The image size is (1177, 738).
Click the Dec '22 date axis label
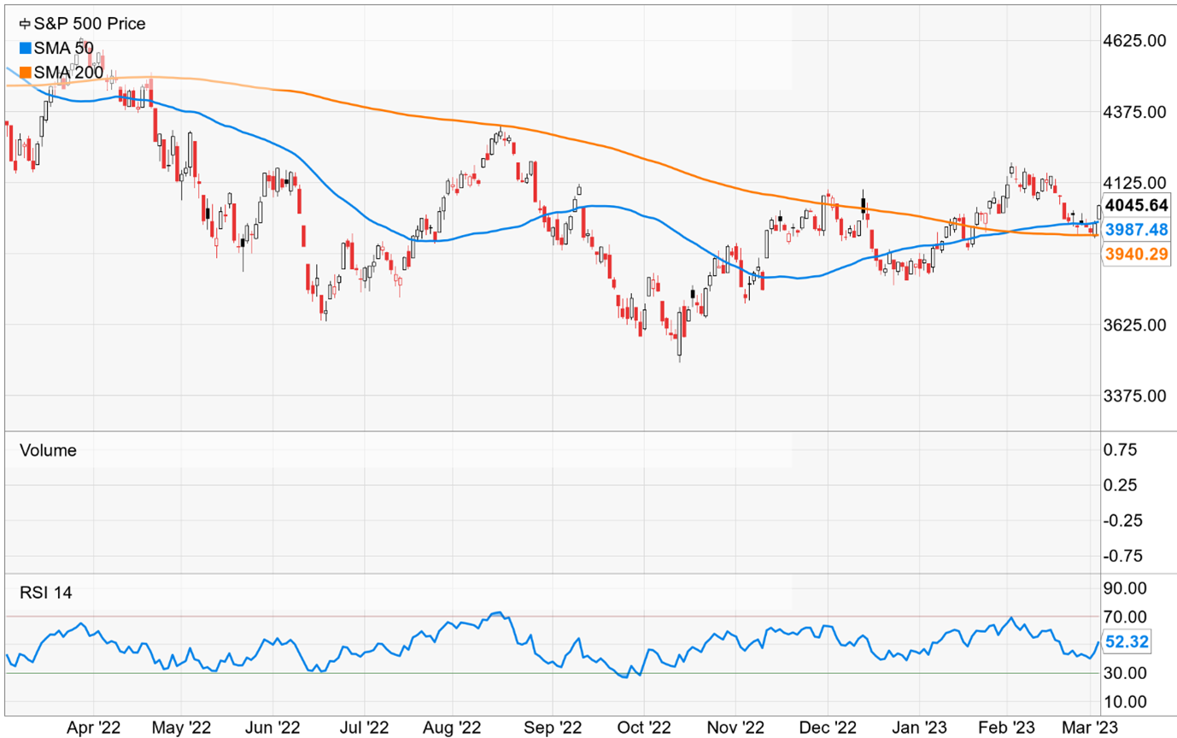pos(828,728)
